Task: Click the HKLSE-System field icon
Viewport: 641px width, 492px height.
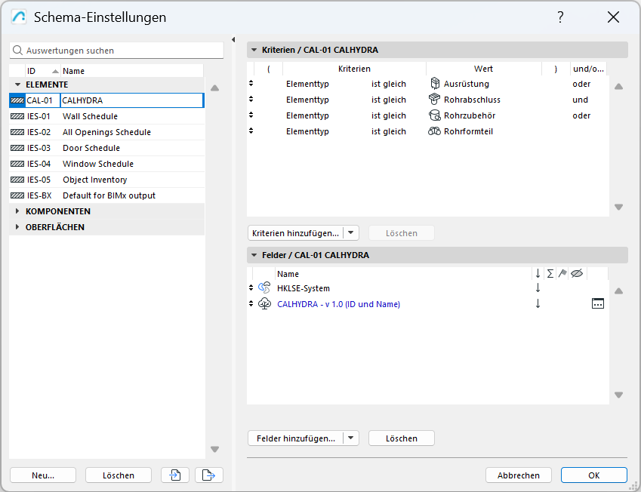Action: [x=264, y=288]
